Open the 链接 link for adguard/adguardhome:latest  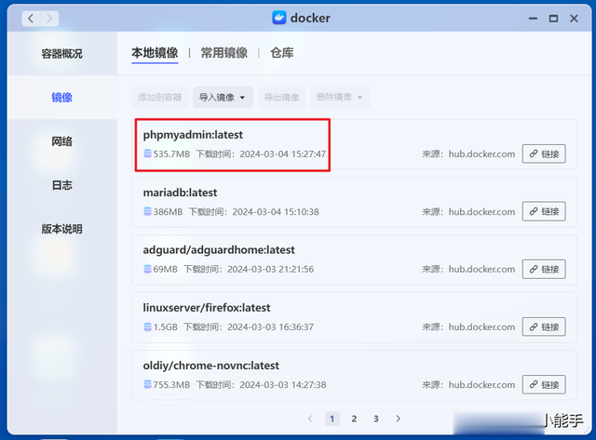(544, 269)
